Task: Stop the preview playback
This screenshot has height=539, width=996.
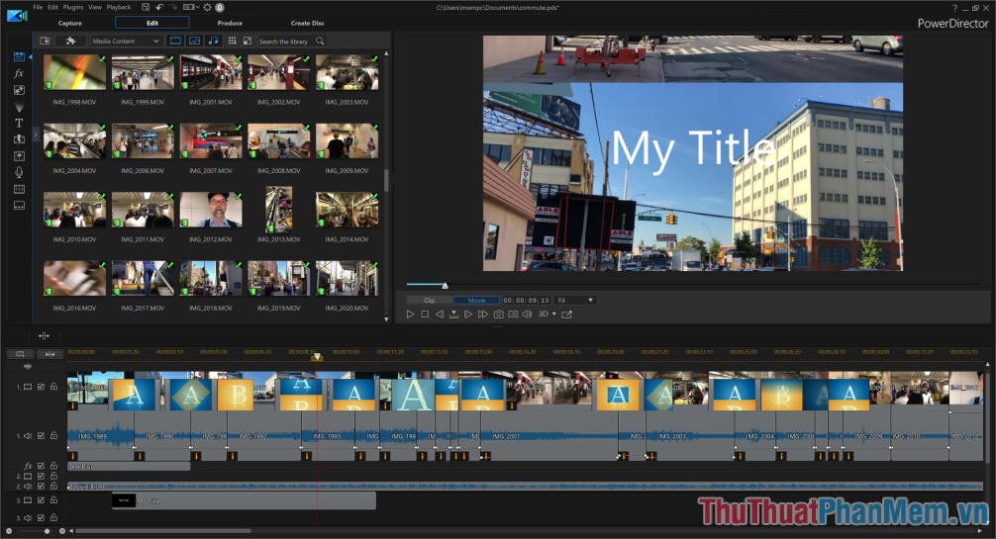Action: pyautogui.click(x=425, y=314)
